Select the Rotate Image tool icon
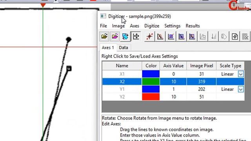This screenshot has height=141, width=251. [125, 36]
